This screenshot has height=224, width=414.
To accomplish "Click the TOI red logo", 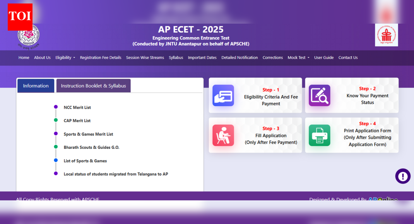I will point(20,17).
